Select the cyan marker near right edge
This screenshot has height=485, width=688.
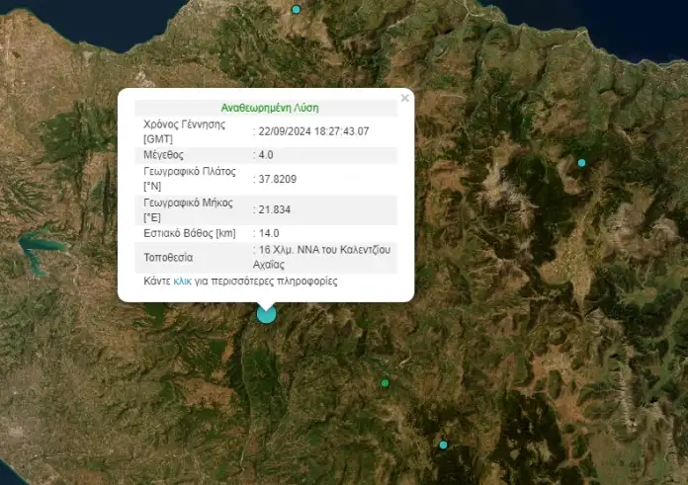(x=581, y=162)
